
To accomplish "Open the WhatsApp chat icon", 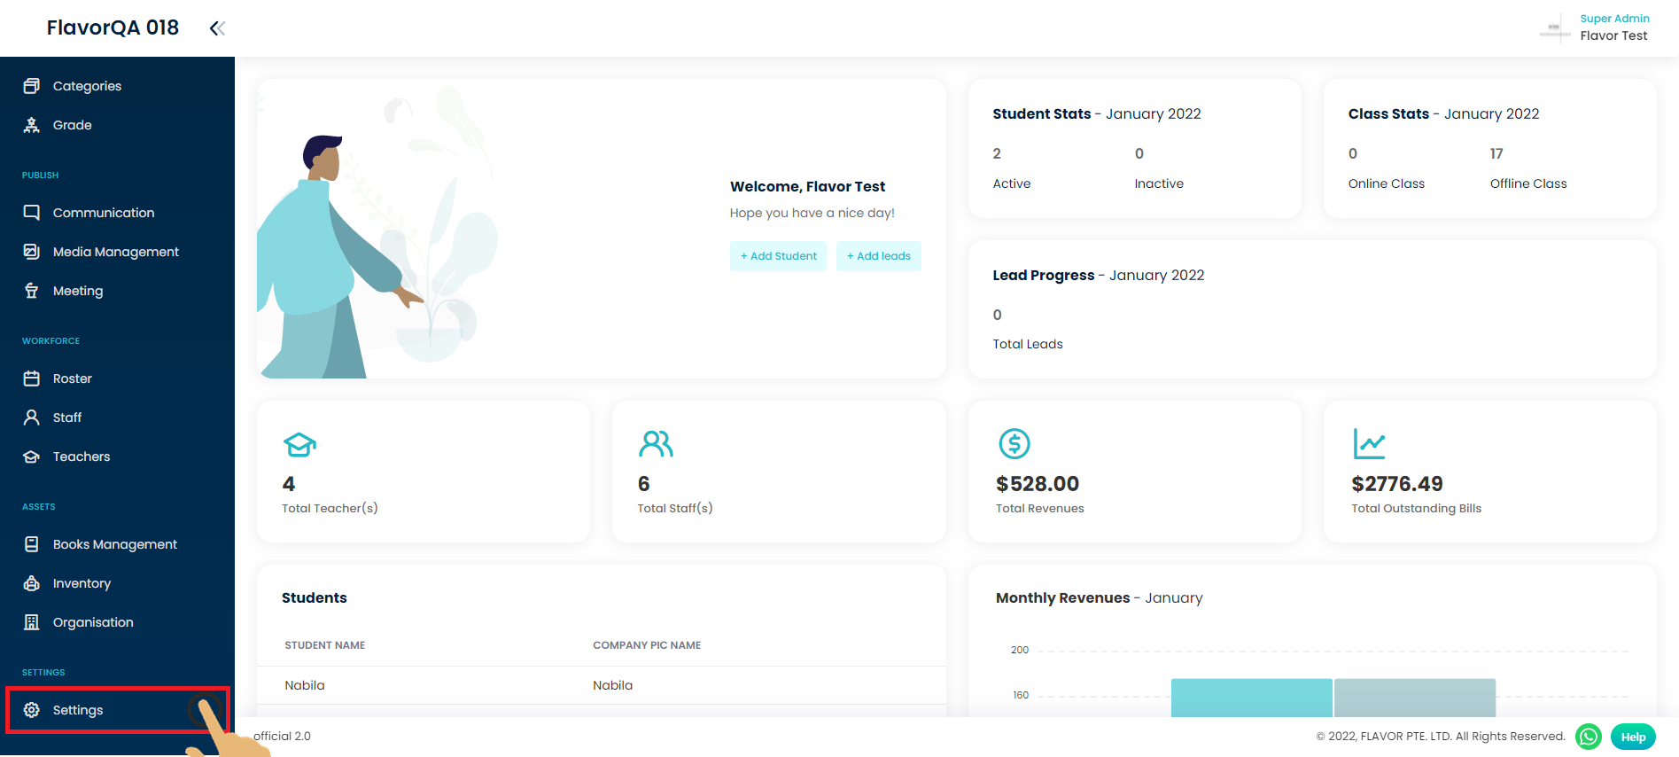I will click(1589, 737).
